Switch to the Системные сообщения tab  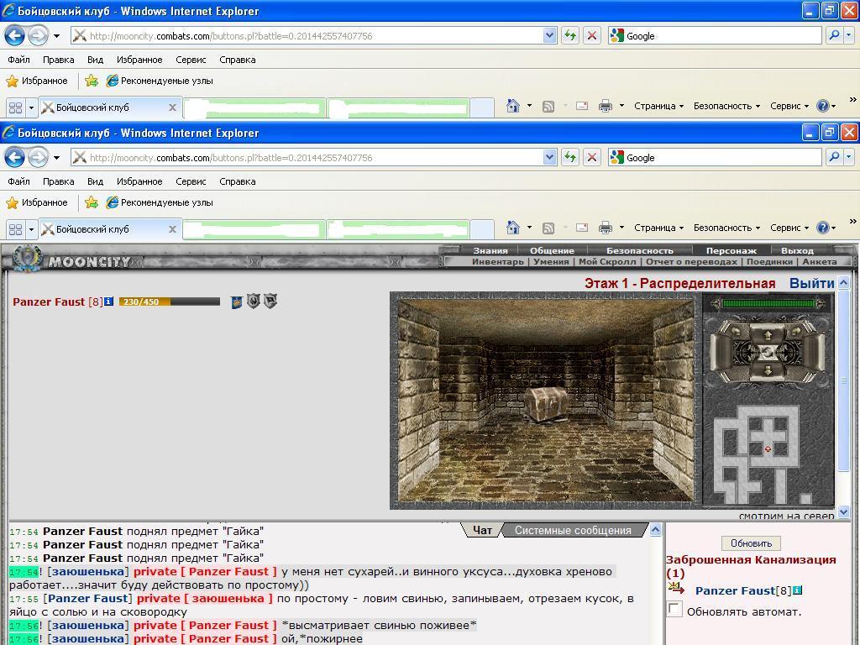[573, 531]
